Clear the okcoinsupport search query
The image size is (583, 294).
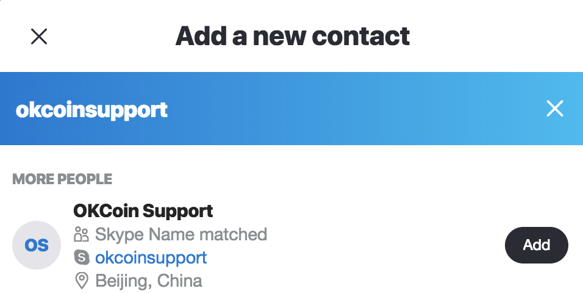tap(555, 109)
